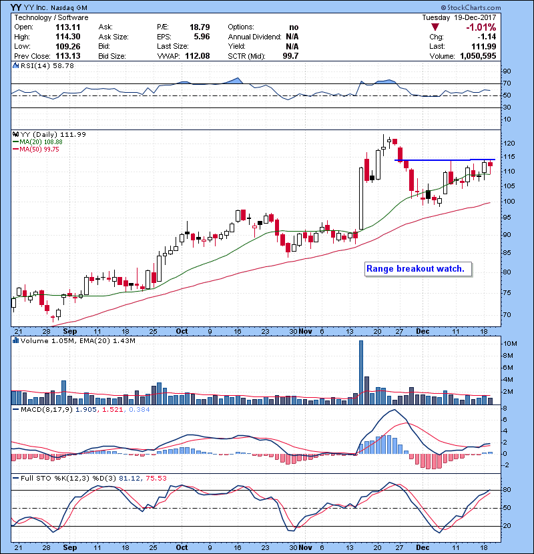Select the High value 114.30

68,37
